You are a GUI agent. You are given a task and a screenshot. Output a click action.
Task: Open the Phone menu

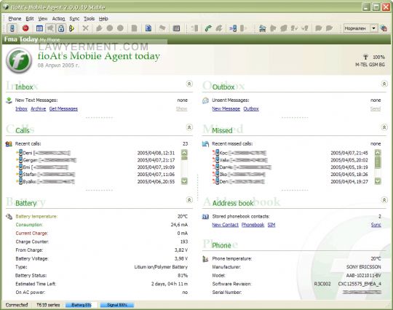point(15,19)
